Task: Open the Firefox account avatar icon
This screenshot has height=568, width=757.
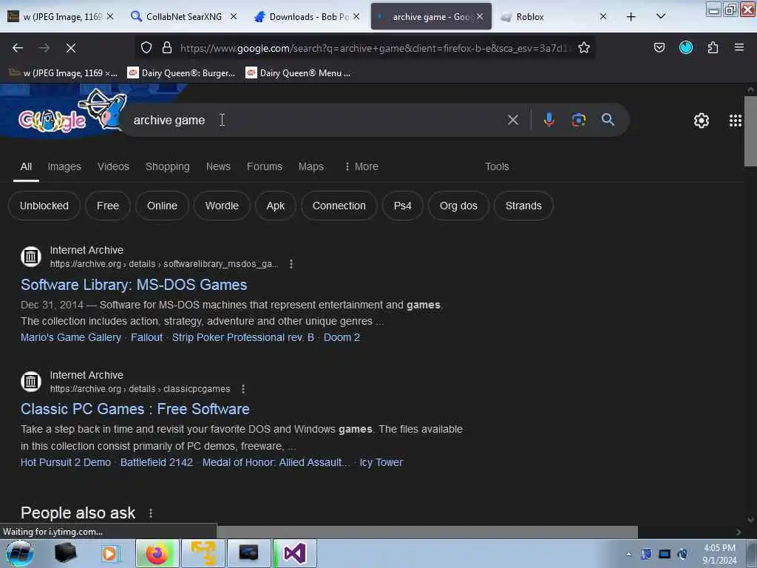Action: tap(685, 47)
